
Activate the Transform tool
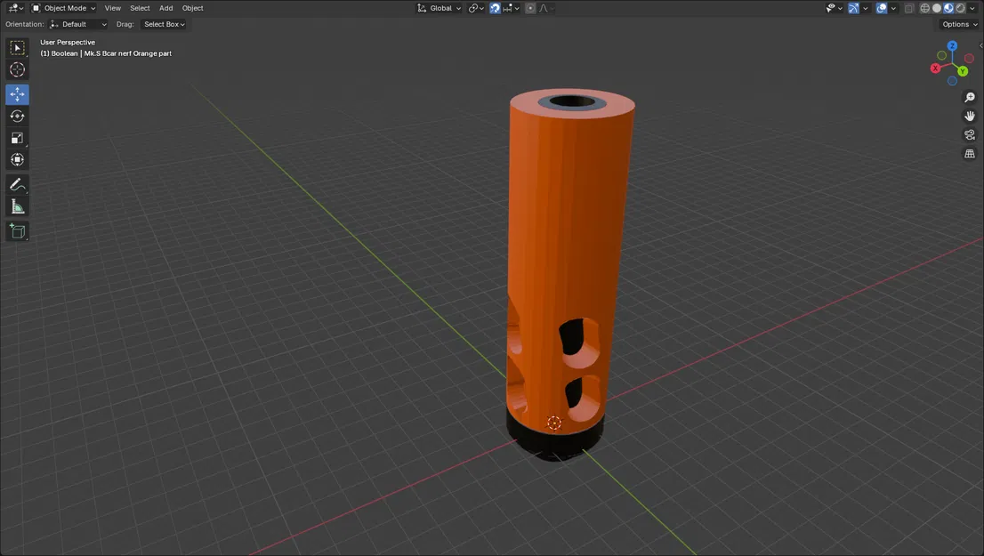pos(17,159)
